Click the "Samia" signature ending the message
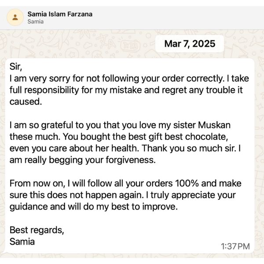 [22, 242]
